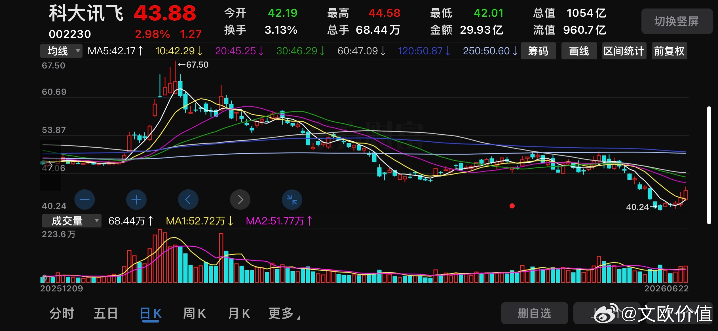Select the 日K tab
Screen dimensions: 718x331
151,314
